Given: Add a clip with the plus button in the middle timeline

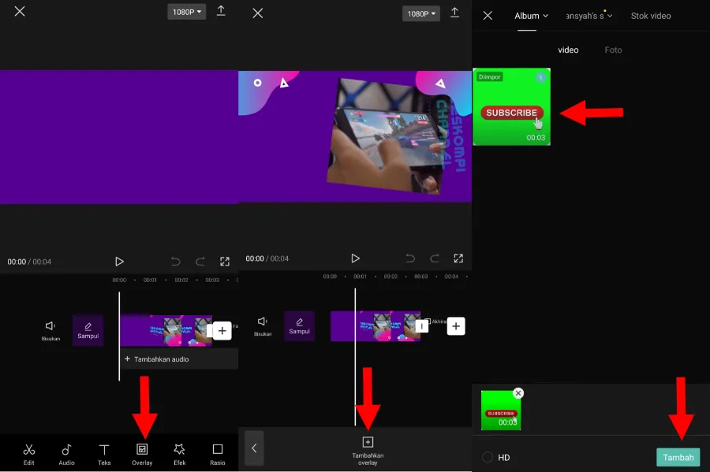Looking at the screenshot, I should point(456,326).
